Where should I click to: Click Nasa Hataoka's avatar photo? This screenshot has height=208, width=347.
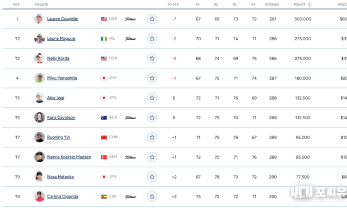point(39,177)
